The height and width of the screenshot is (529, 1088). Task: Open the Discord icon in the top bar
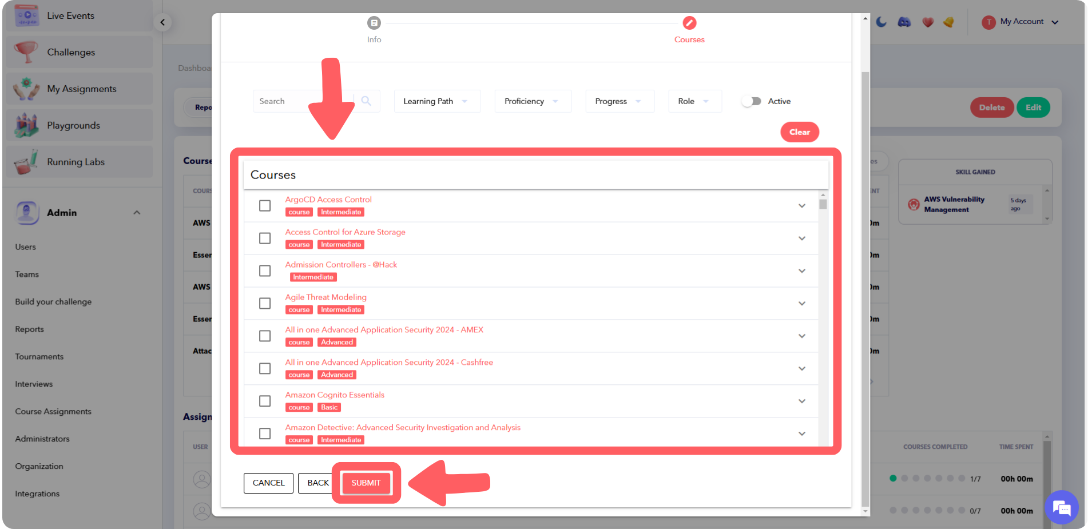click(x=904, y=22)
